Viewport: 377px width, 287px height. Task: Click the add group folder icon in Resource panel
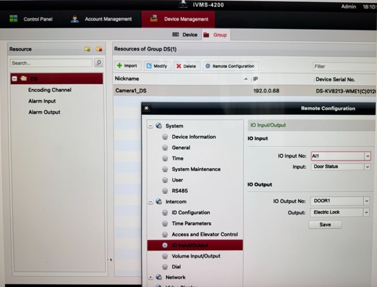click(x=87, y=49)
